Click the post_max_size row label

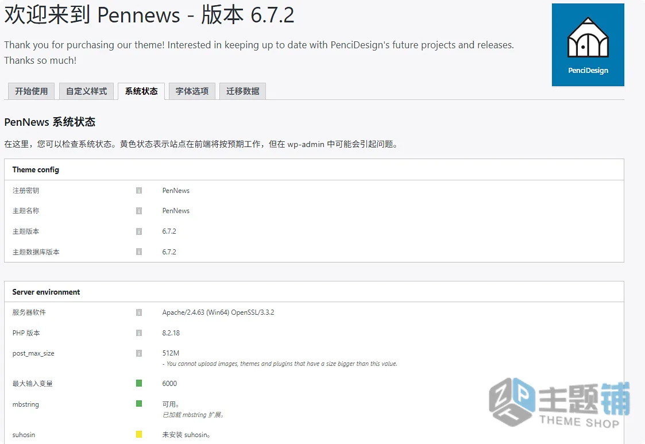[33, 353]
